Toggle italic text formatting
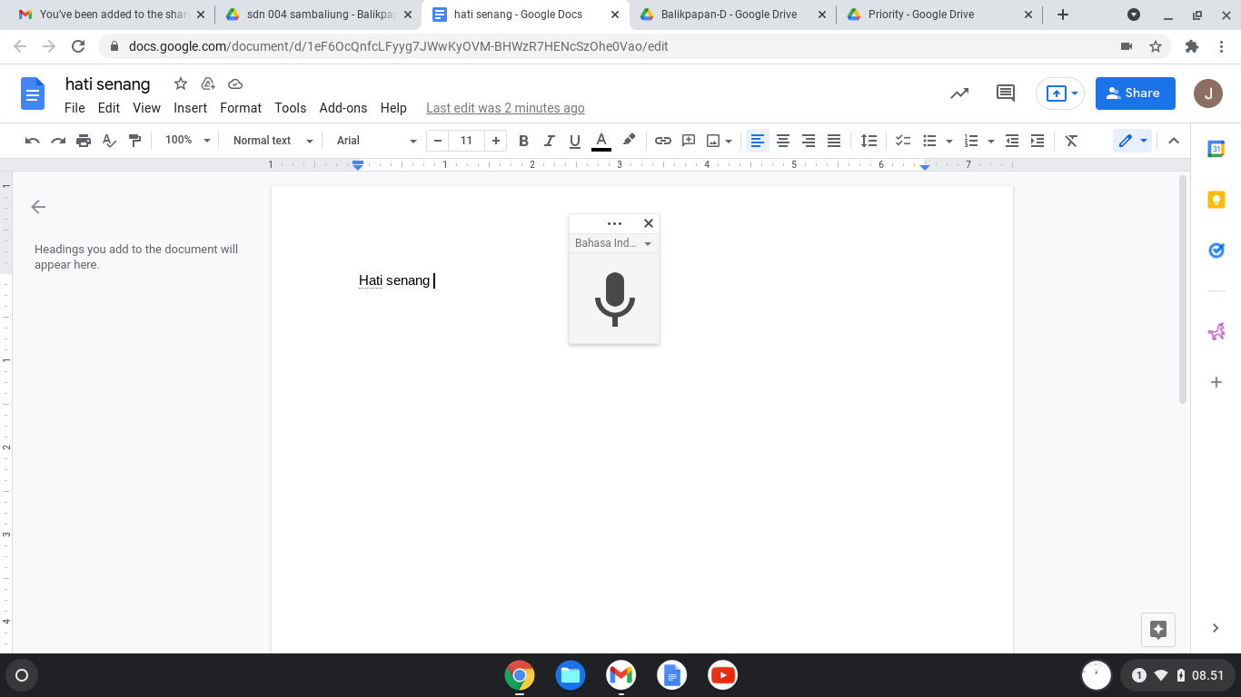Viewport: 1241px width, 697px height. pyautogui.click(x=549, y=141)
